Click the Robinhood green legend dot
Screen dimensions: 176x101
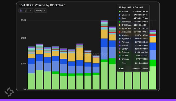(x=120, y=22)
